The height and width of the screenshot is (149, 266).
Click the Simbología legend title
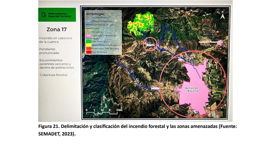point(95,14)
